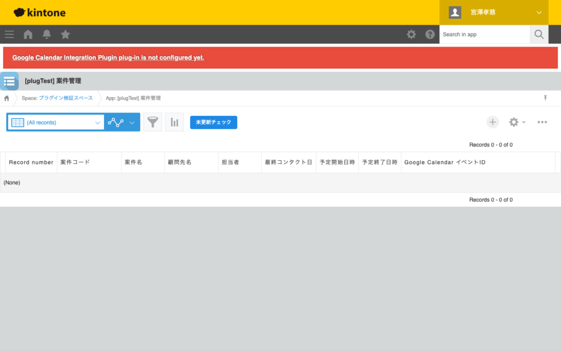
Task: Open notifications via the bell icon
Action: (47, 34)
